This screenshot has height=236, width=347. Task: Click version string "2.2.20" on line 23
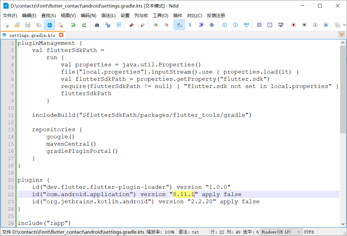pyautogui.click(x=202, y=201)
